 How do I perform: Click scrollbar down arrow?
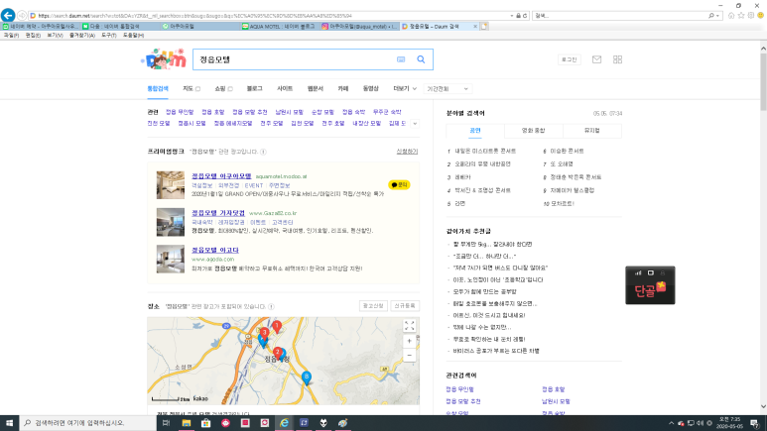click(x=763, y=406)
